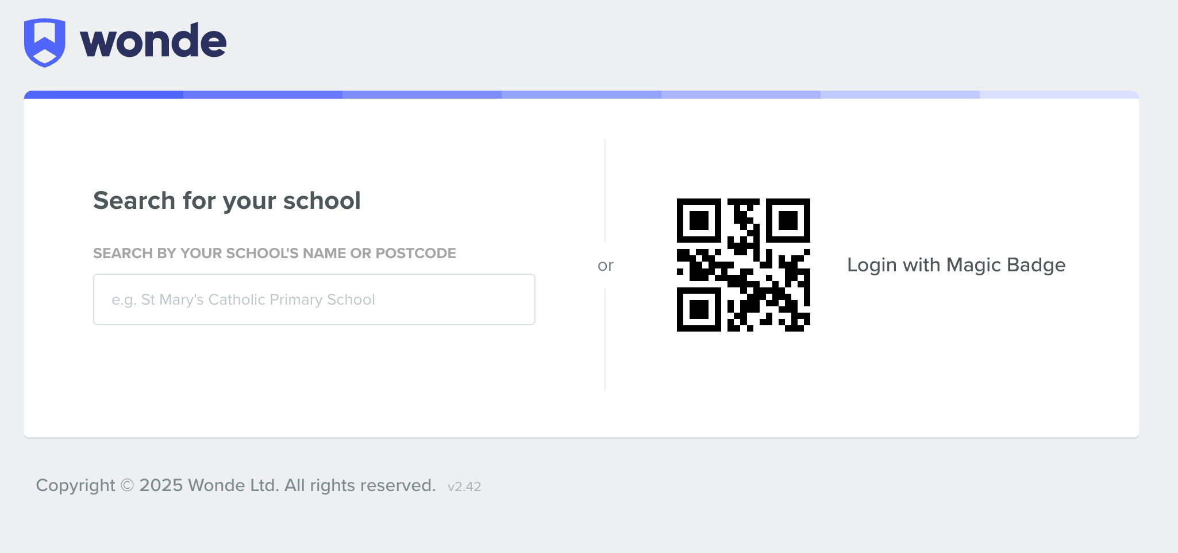This screenshot has width=1178, height=553.
Task: Click the lightest last segment of top bar
Action: click(x=1058, y=95)
